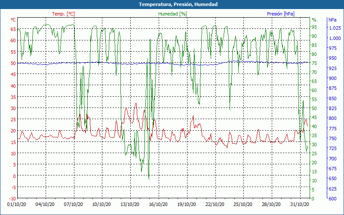Select the blue 800 pressure axis value

click(332, 118)
